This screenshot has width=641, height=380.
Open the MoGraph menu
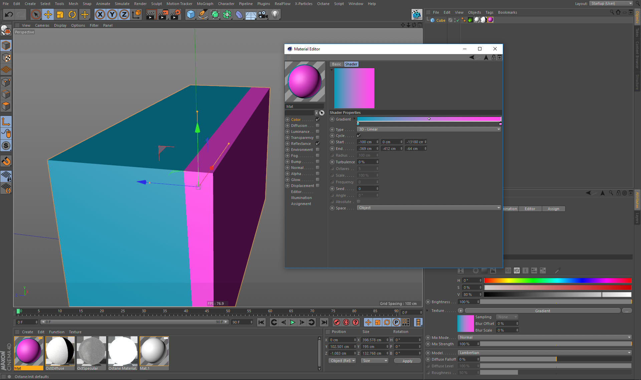point(205,4)
